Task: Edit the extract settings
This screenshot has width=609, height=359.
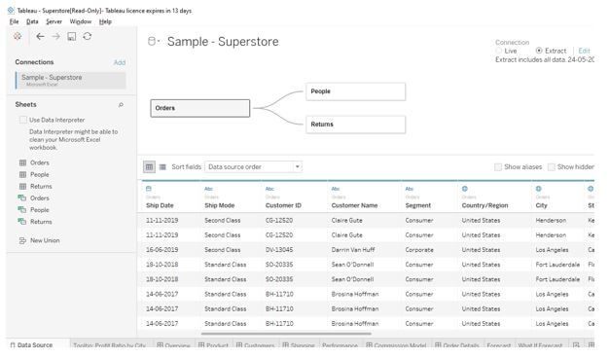Action: tap(584, 51)
